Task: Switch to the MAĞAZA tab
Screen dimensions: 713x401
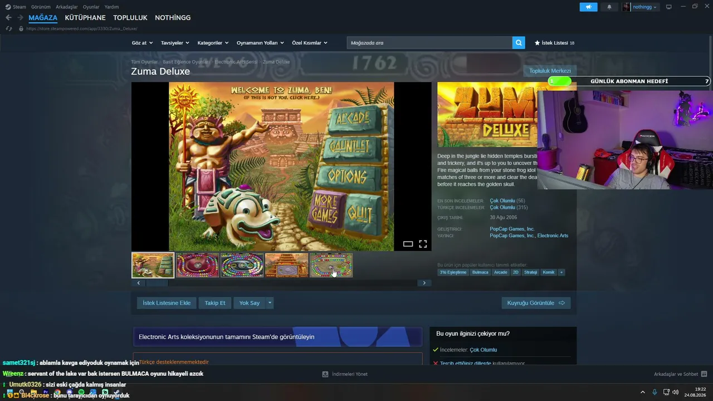Action: coord(43,18)
